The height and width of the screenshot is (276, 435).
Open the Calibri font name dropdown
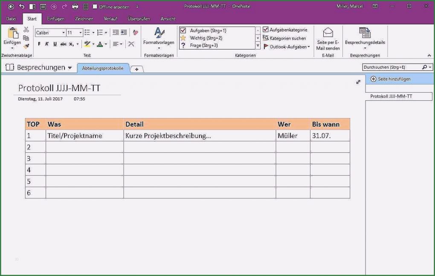click(x=64, y=33)
